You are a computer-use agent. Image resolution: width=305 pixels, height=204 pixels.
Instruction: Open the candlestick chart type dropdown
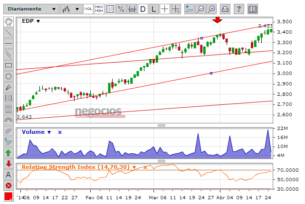(71, 9)
